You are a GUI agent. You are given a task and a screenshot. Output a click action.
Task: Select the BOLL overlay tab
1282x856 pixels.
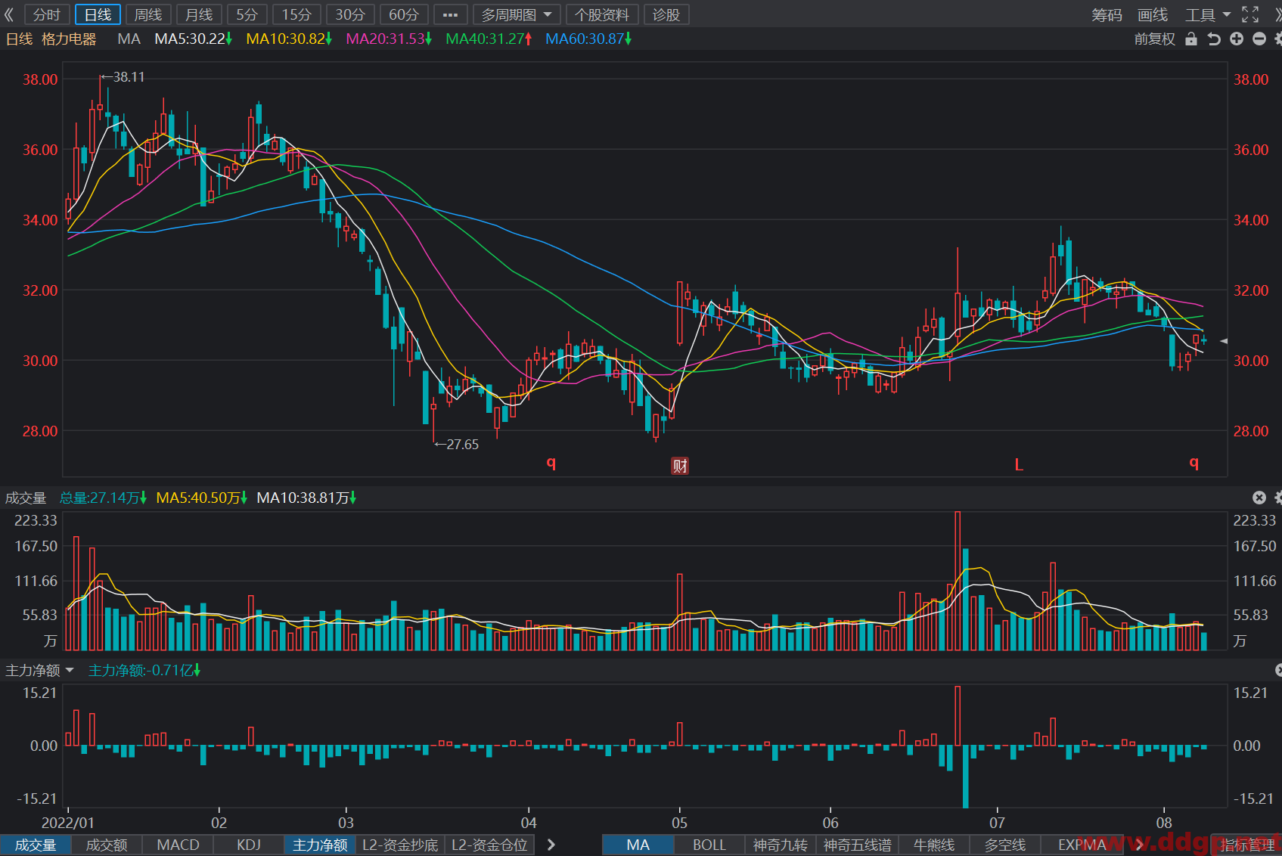[x=709, y=845]
